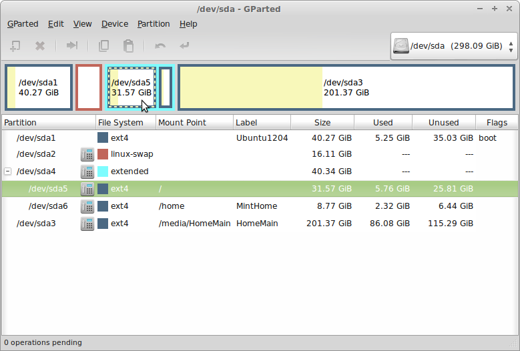This screenshot has width=520, height=351.
Task: Select /dev/sda1 block in disk graphic
Action: (x=39, y=87)
